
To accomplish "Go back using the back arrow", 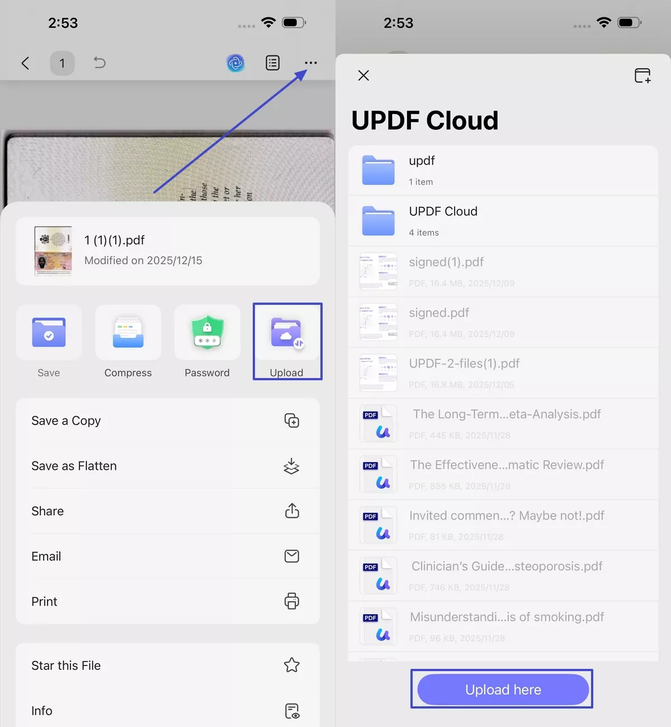I will 25,63.
